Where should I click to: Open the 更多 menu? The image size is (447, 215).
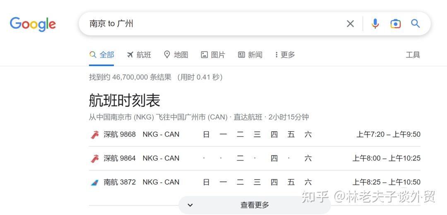[x=285, y=55]
